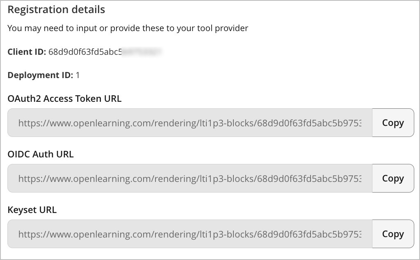Click the OAuth2 Access Token URL label
The width and height of the screenshot is (420, 260).
pyautogui.click(x=64, y=99)
